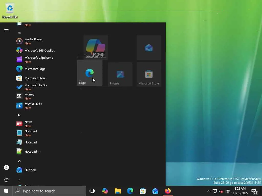Viewport: 262px width, 196px height.
Task: Open the clock and date flyout
Action: (240, 191)
